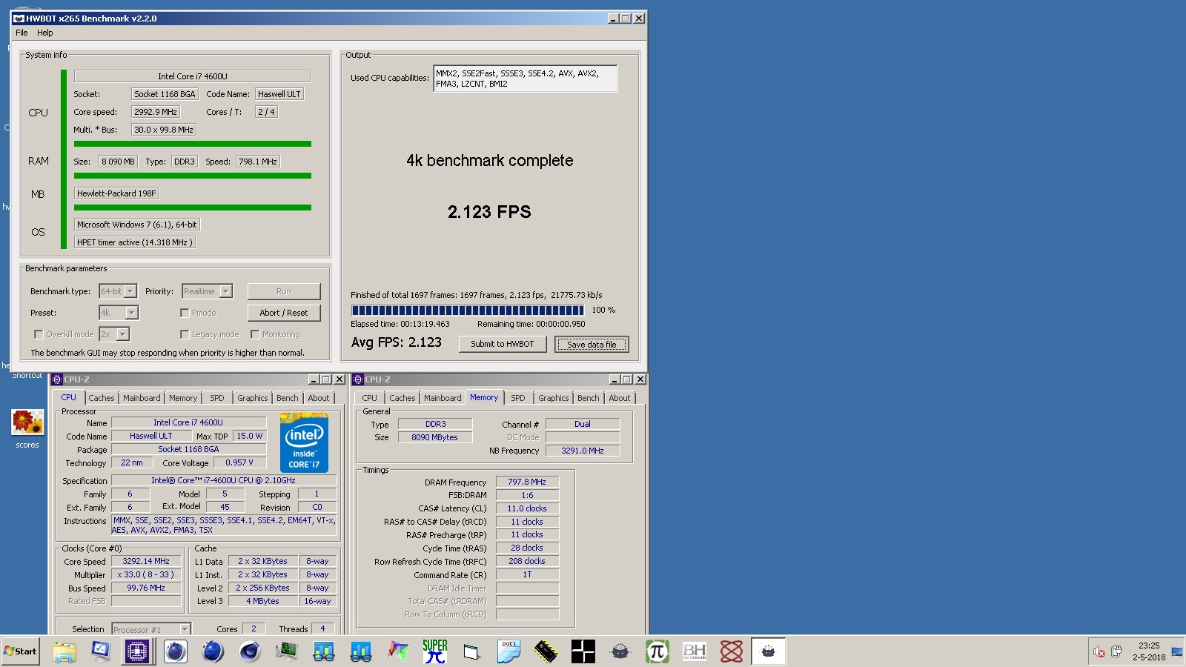Open Mainboard tab in left CPU-Z window
Image resolution: width=1186 pixels, height=667 pixels.
(142, 398)
